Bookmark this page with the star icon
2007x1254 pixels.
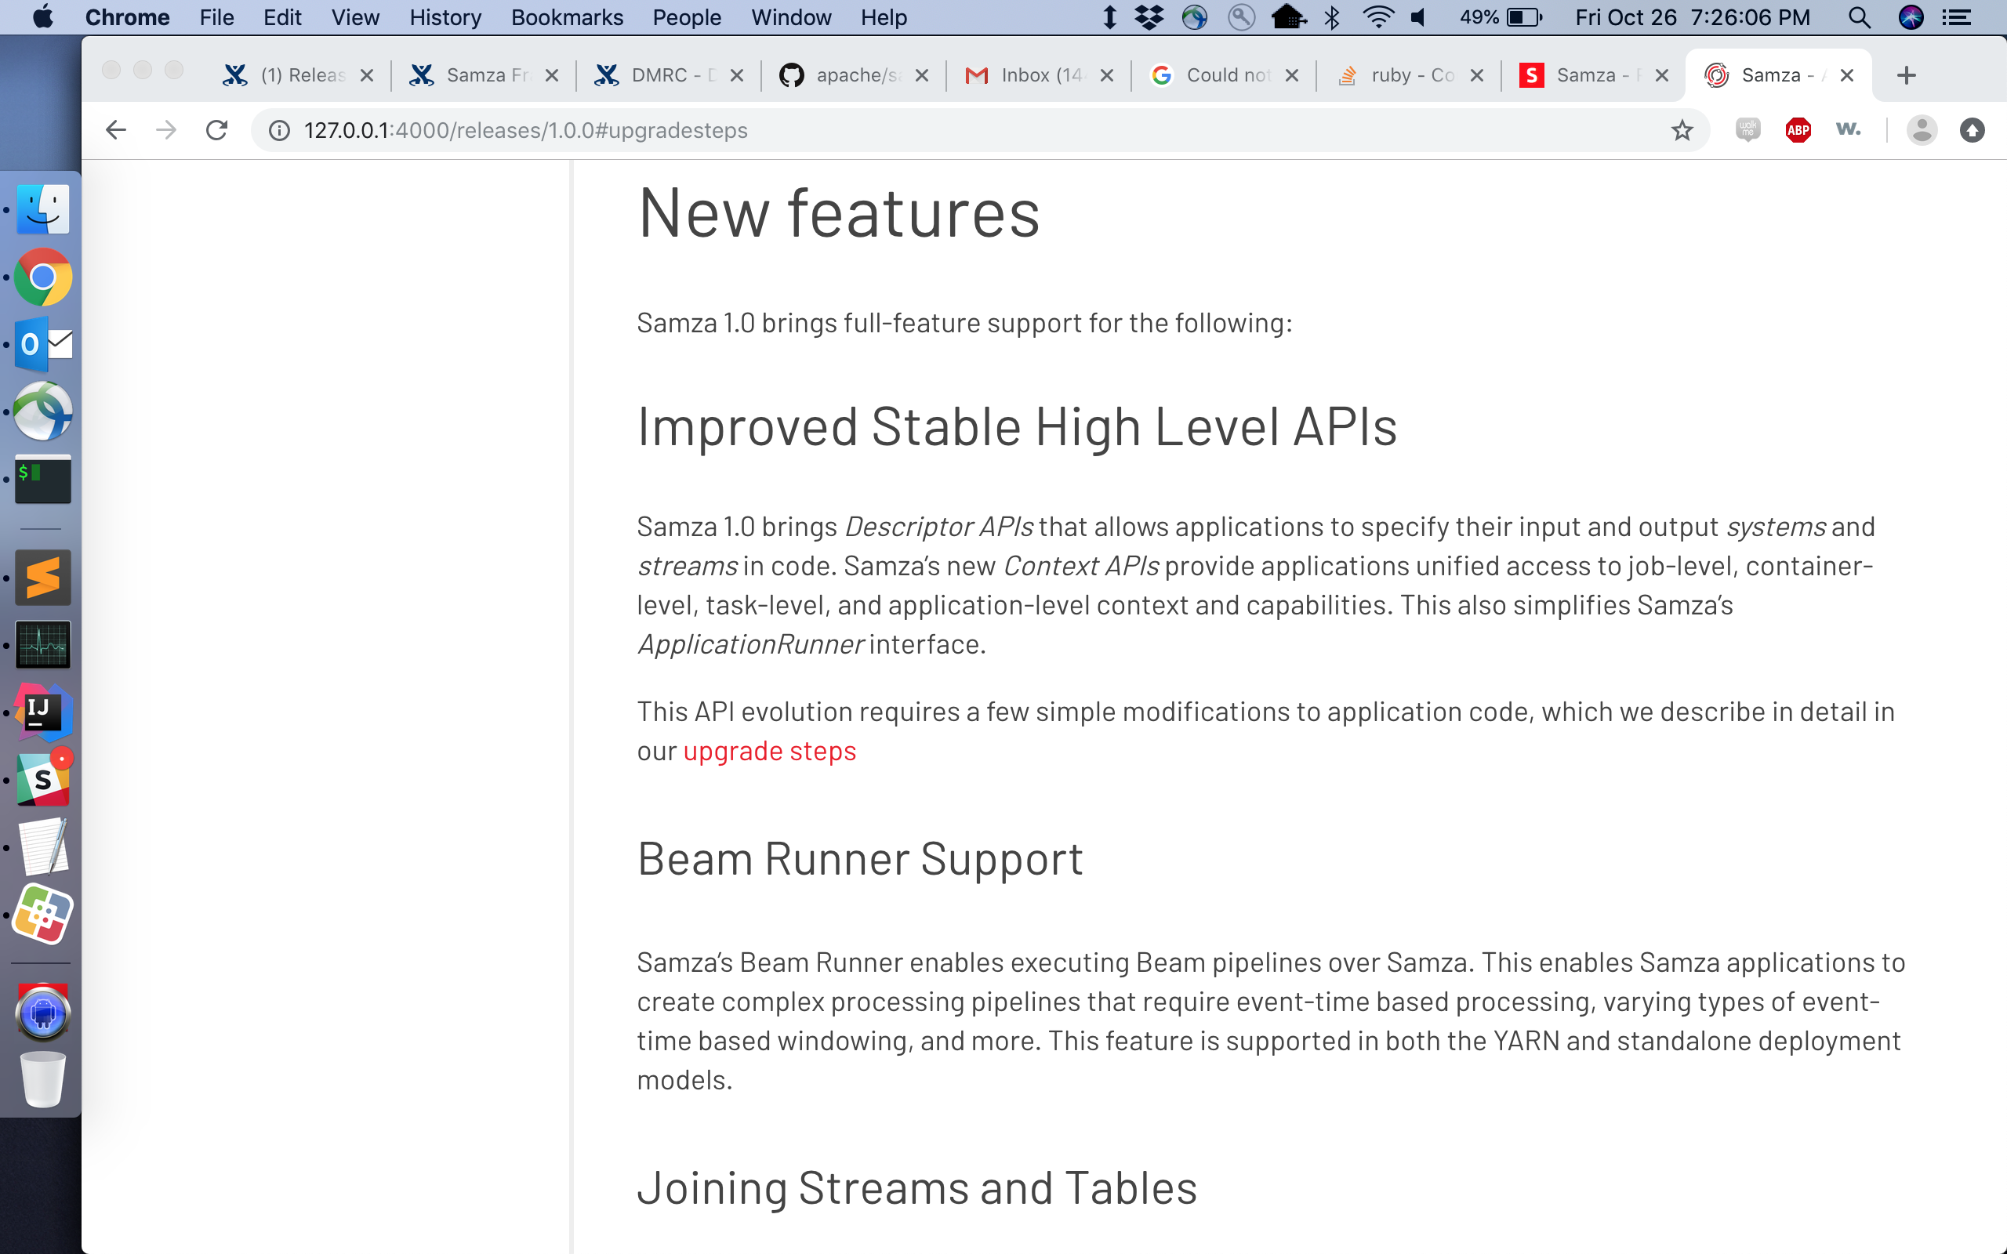(1681, 130)
